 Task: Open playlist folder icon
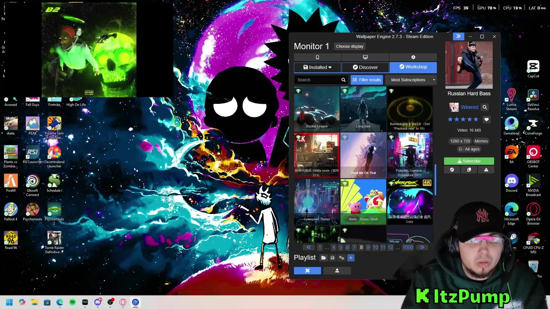click(324, 258)
